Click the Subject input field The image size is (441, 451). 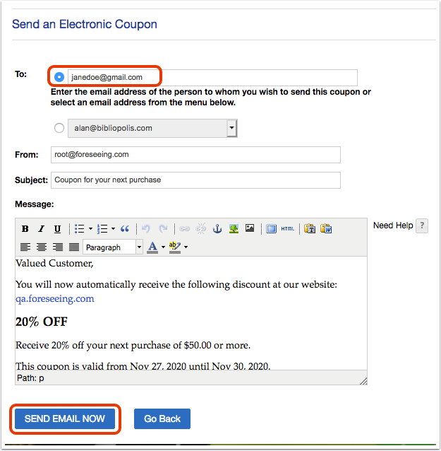(x=196, y=180)
